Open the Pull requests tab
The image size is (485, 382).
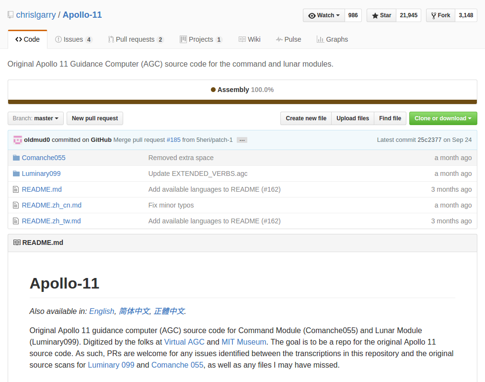(x=136, y=40)
